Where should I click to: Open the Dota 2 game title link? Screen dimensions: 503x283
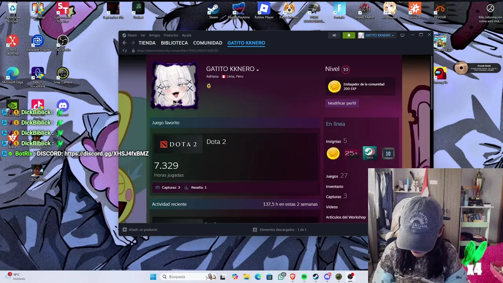tap(216, 142)
